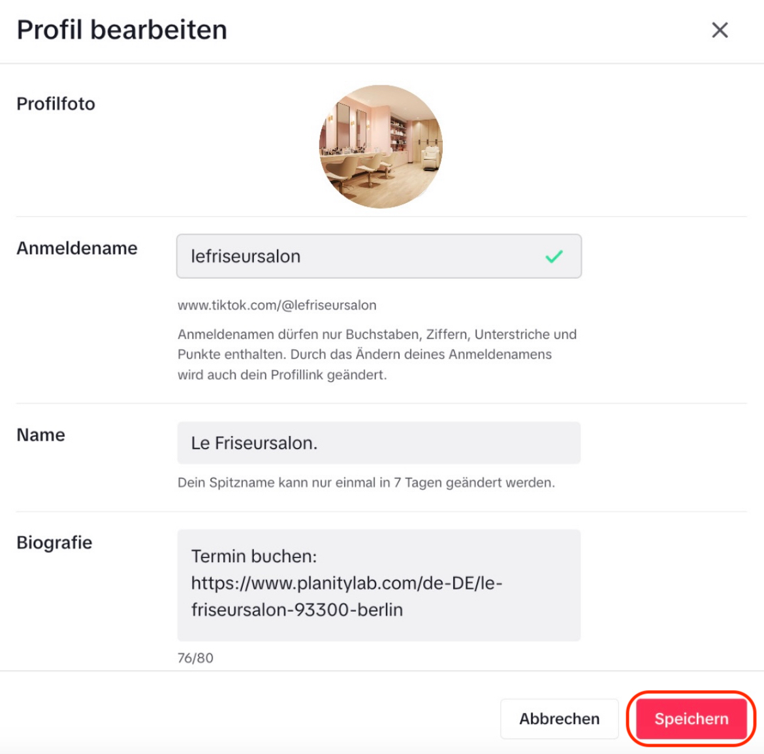Close the Profil bearbeiten dialog
The height and width of the screenshot is (754, 764).
point(720,30)
